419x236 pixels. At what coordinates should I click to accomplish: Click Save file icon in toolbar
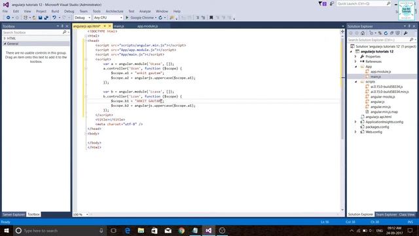click(40, 18)
